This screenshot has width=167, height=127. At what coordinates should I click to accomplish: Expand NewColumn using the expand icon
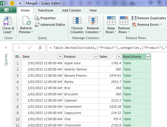coord(148,57)
